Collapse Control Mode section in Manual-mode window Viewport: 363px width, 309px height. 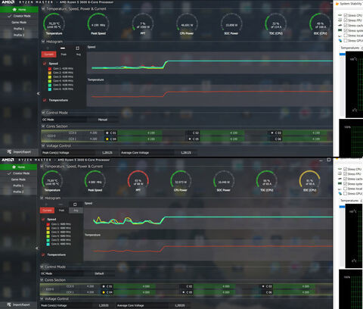point(43,113)
